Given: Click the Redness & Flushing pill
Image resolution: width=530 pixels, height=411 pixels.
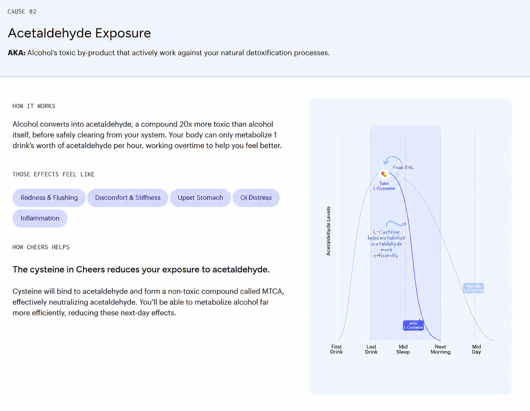Looking at the screenshot, I should click(x=49, y=198).
